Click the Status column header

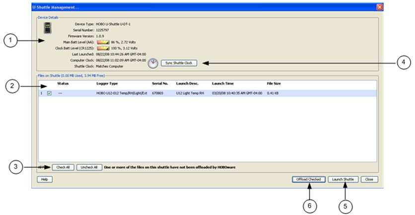63,83
